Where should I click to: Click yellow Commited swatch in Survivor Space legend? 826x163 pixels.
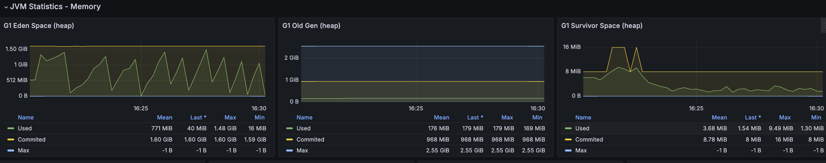568,140
